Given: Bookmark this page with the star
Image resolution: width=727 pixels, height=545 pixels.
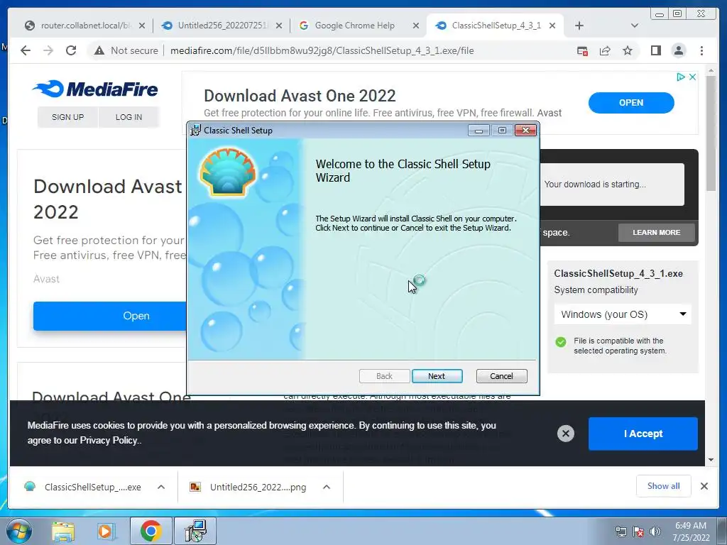Looking at the screenshot, I should pyautogui.click(x=628, y=50).
